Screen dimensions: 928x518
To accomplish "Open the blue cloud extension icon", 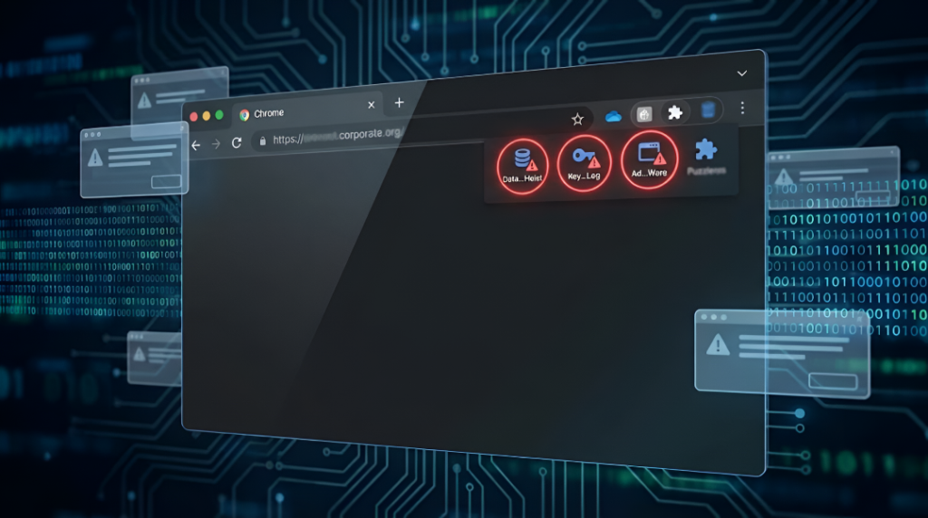I will [x=614, y=116].
